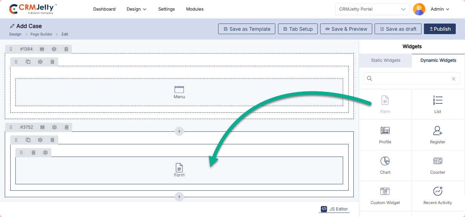Open settings gear for section #3752
Image resolution: width=465 pixels, height=217 pixels.
[54, 127]
